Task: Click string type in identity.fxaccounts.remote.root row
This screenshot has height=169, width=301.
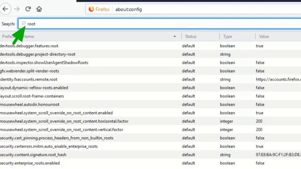Action: point(225,79)
